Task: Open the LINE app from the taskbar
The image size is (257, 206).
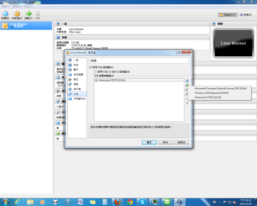Action: [x=167, y=202]
